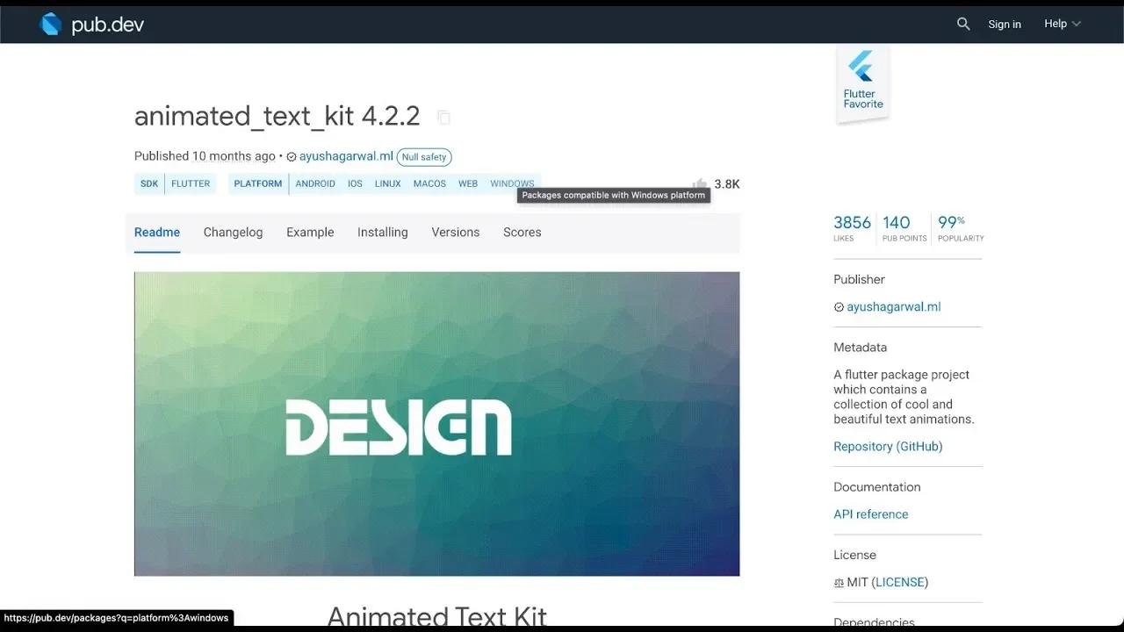Select the WINDOWS platform tag

point(512,183)
